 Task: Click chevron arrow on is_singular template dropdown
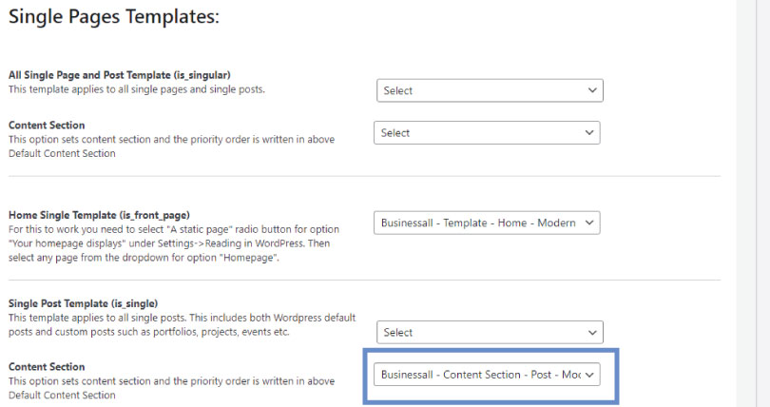[593, 90]
